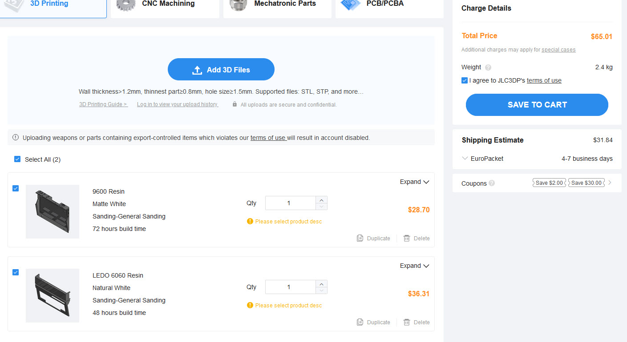
Task: Uncheck the terms of use agreement checkbox
Action: [465, 80]
